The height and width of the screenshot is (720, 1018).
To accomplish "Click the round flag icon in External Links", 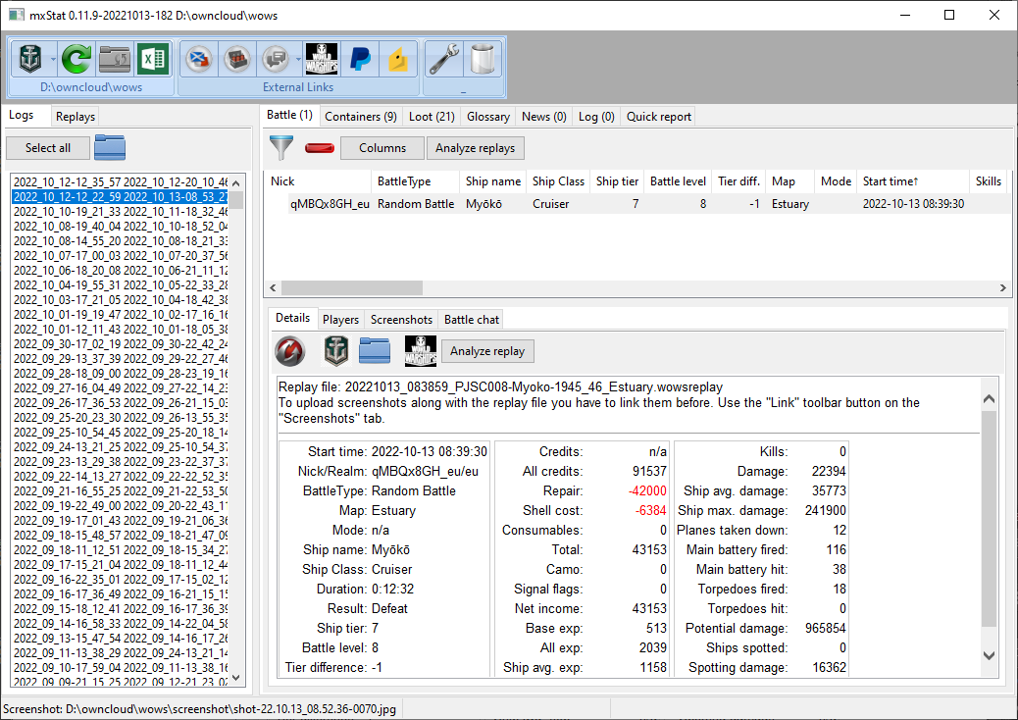I will (x=199, y=59).
